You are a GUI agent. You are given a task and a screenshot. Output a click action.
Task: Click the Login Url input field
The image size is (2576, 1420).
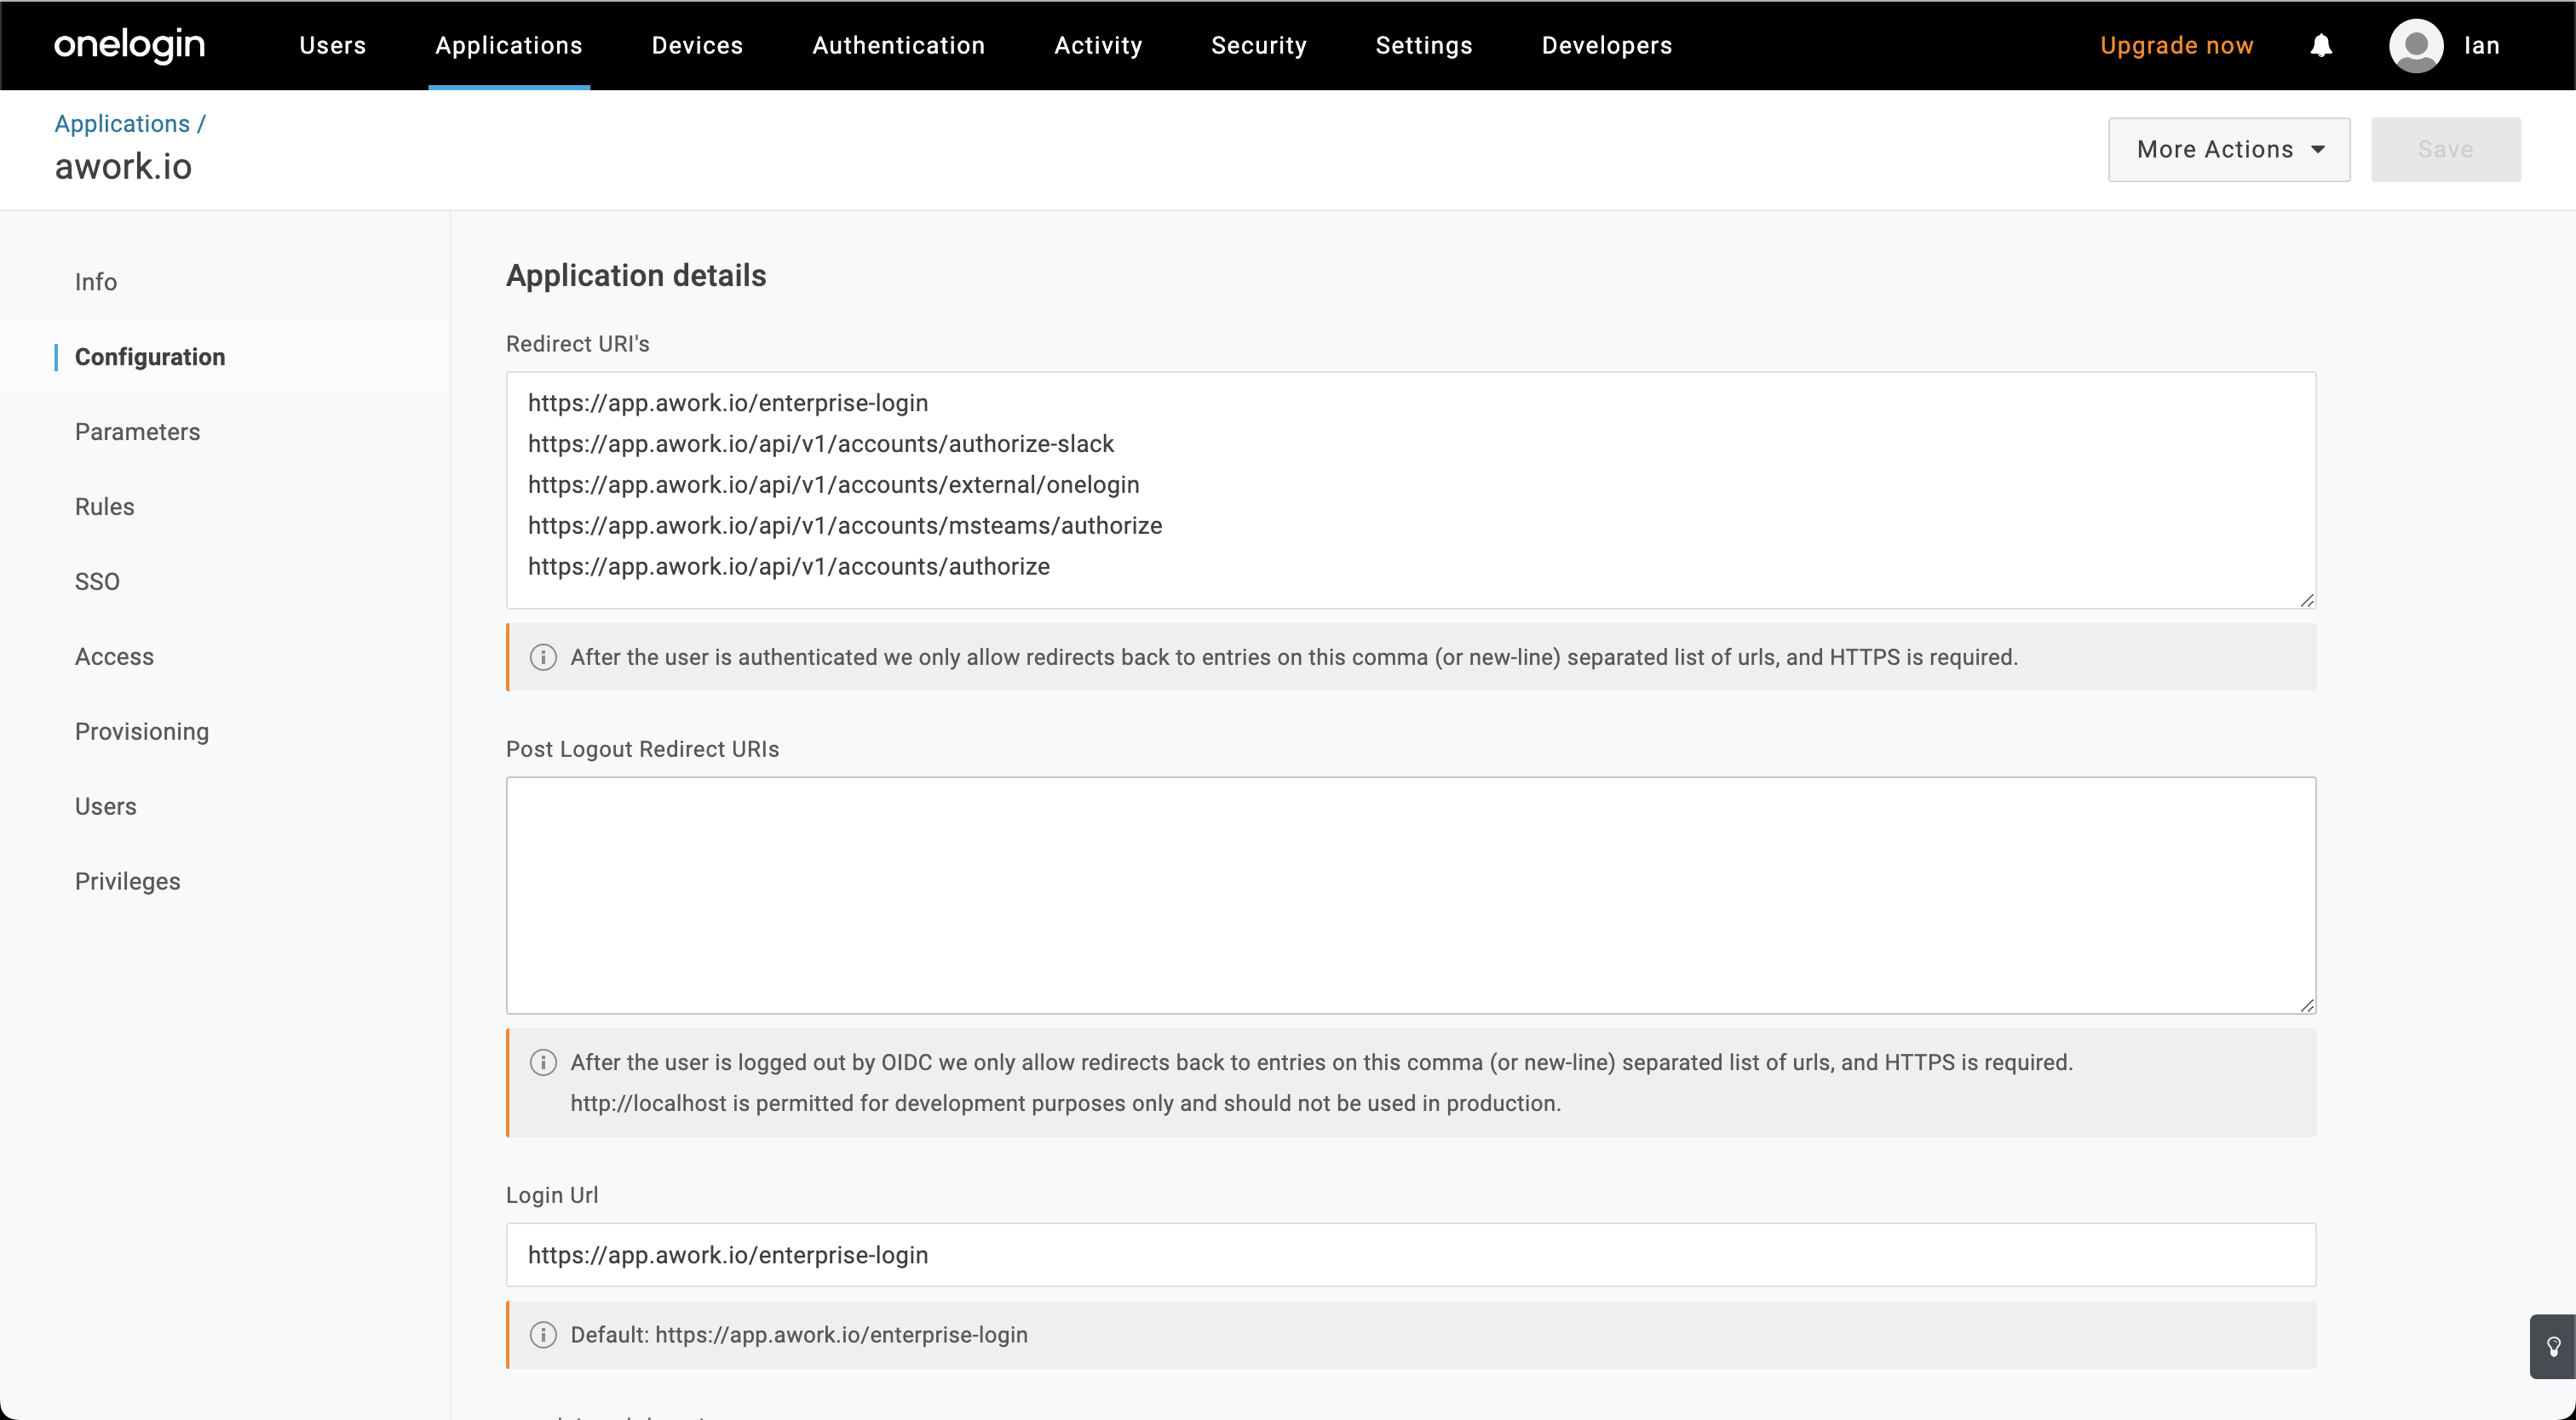[x=1411, y=1255]
